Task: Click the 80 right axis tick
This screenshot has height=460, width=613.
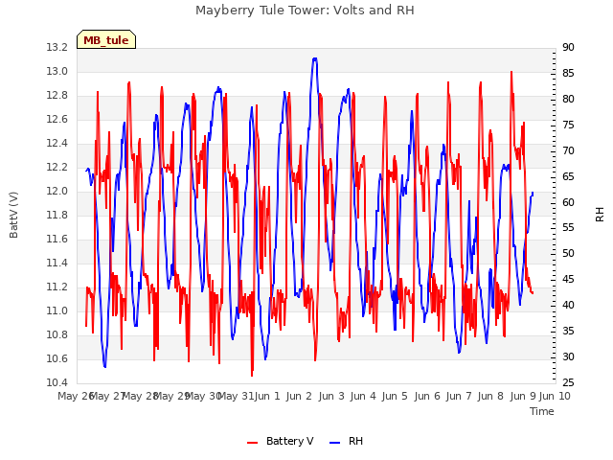Action: (568, 99)
